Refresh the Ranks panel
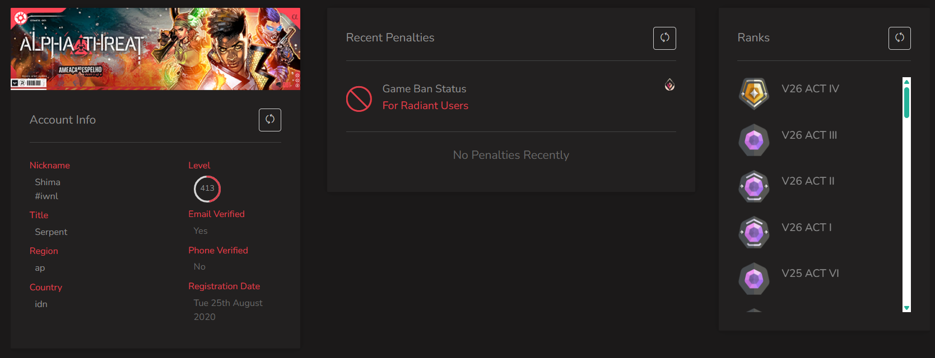The width and height of the screenshot is (935, 358). click(x=900, y=38)
